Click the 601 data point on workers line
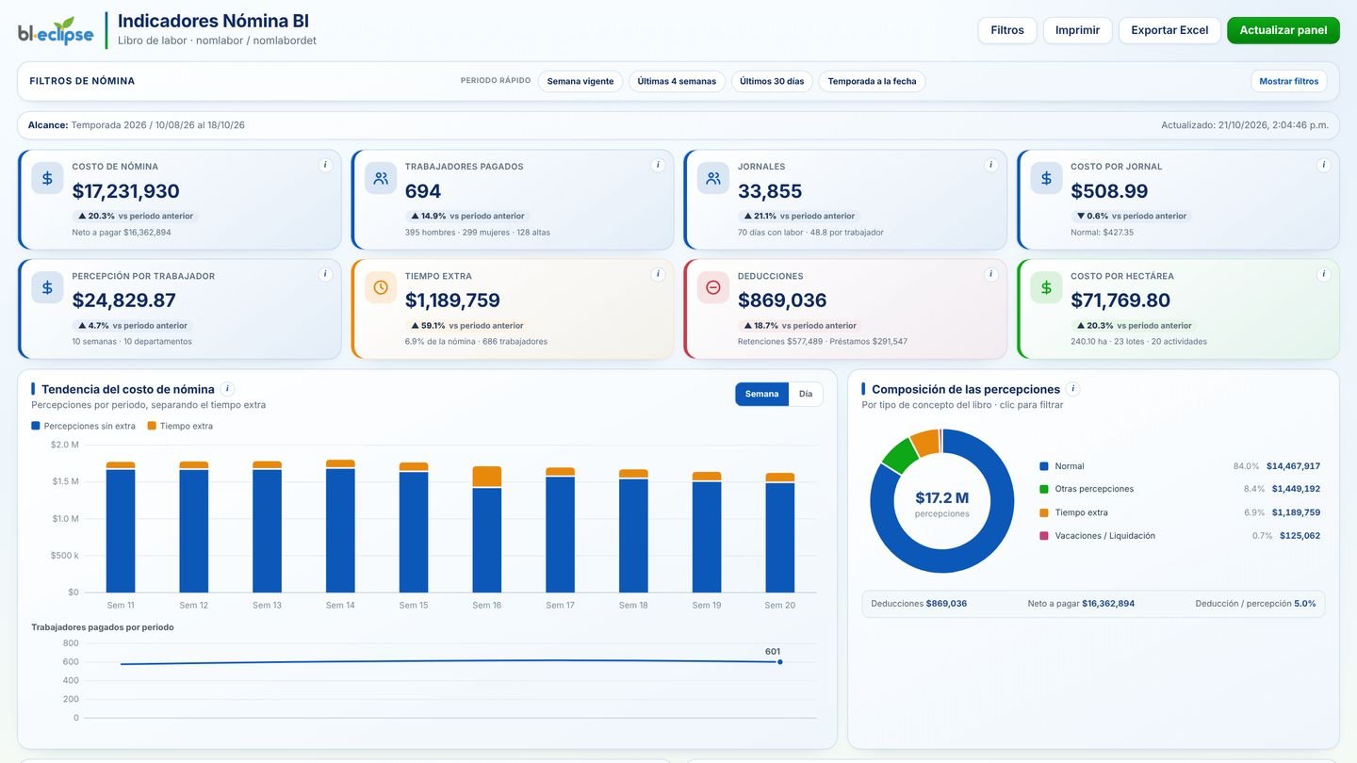 pyautogui.click(x=780, y=662)
